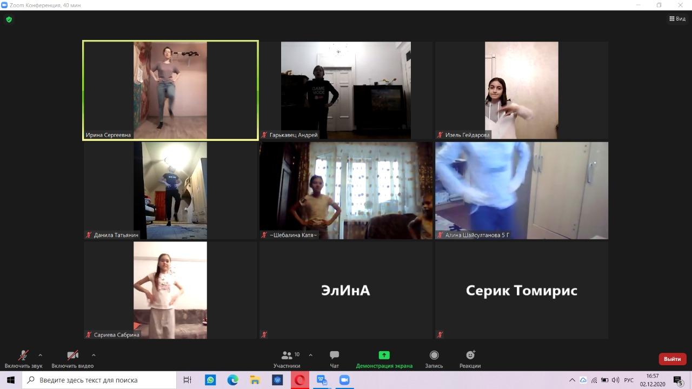The height and width of the screenshot is (389, 692).
Task: Show hidden system tray icons
Action: coord(572,380)
